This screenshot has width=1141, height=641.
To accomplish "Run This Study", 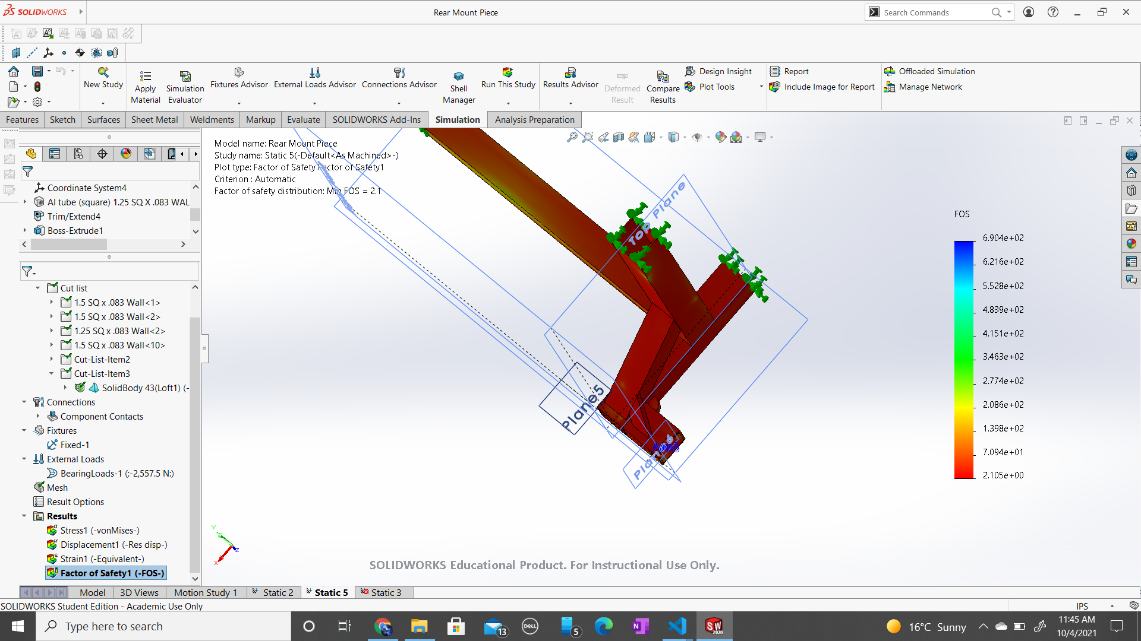I will [x=508, y=78].
